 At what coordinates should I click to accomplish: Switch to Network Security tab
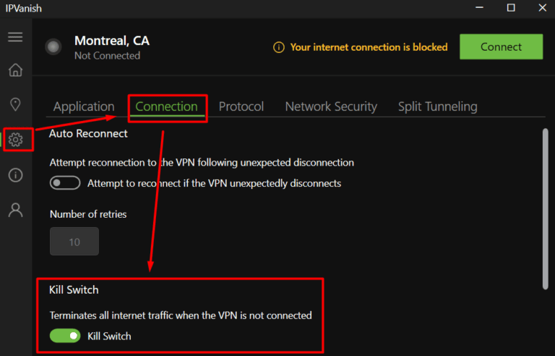pyautogui.click(x=331, y=106)
